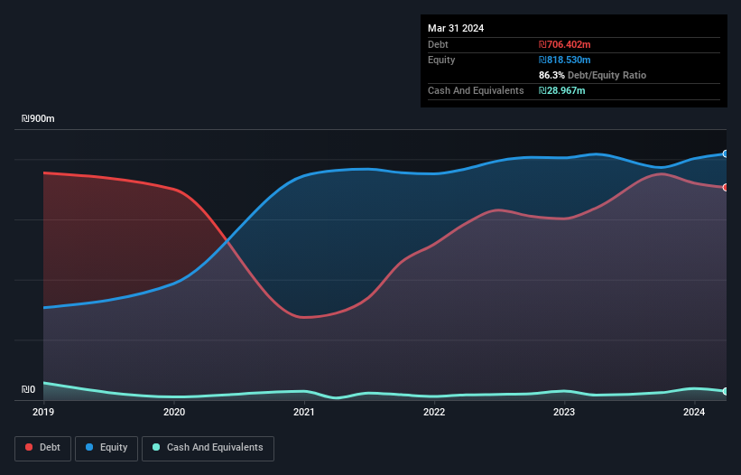This screenshot has height=475, width=741.
Task: Click the Equity value ₪818.530m
Action: click(565, 60)
